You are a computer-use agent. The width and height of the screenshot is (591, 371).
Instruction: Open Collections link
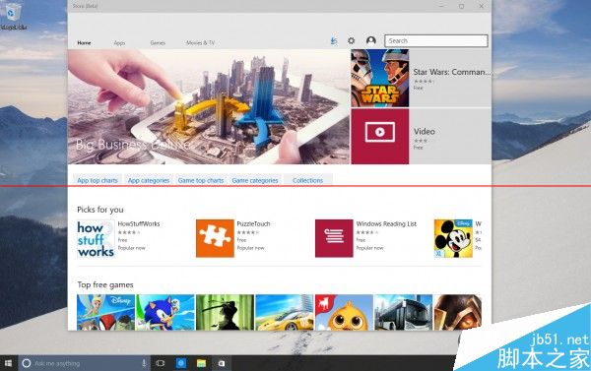click(307, 180)
